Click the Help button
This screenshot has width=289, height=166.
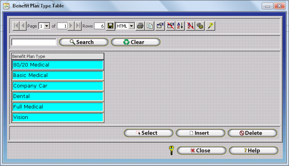(253, 150)
